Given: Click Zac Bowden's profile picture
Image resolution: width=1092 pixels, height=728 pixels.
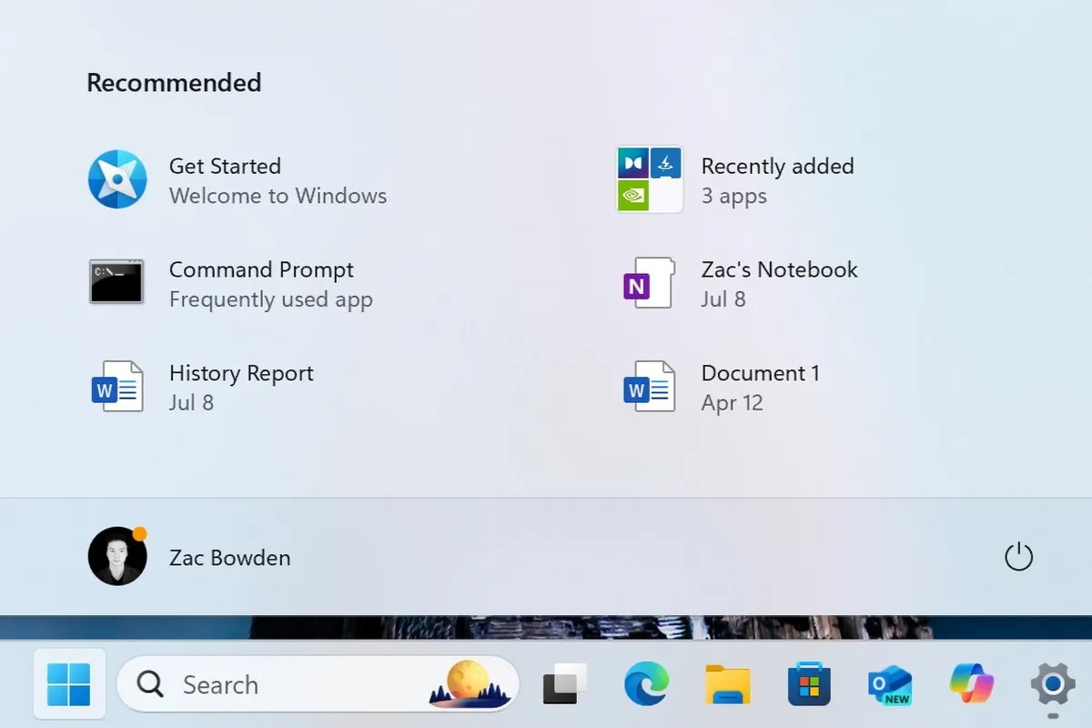Looking at the screenshot, I should point(116,557).
